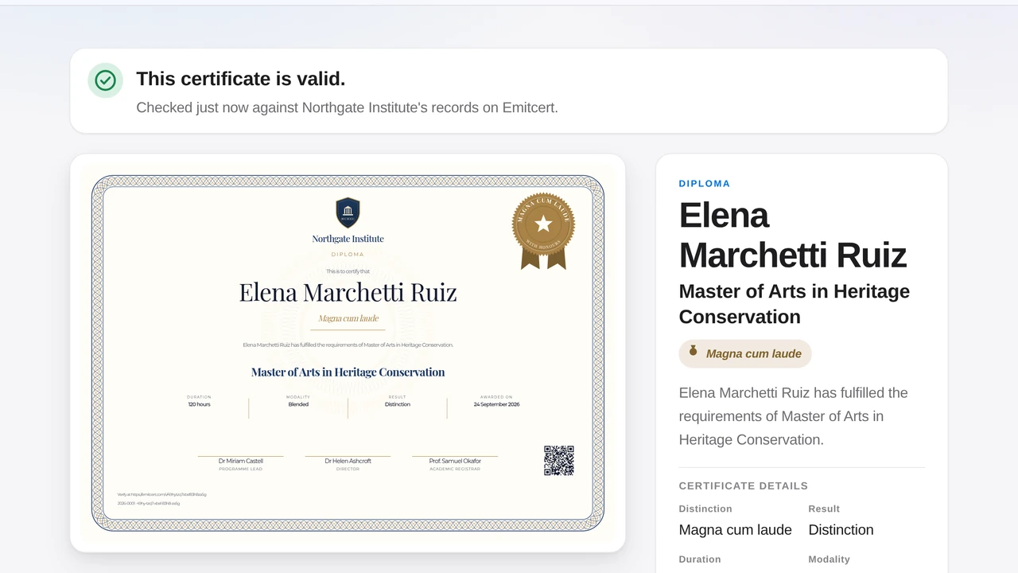Click the "Distinction" result on the certificate
The image size is (1018, 573).
point(398,404)
